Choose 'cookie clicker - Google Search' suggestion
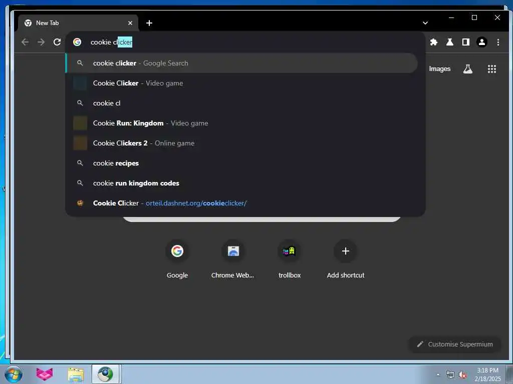Screen dimensions: 513x384 click(x=241, y=63)
